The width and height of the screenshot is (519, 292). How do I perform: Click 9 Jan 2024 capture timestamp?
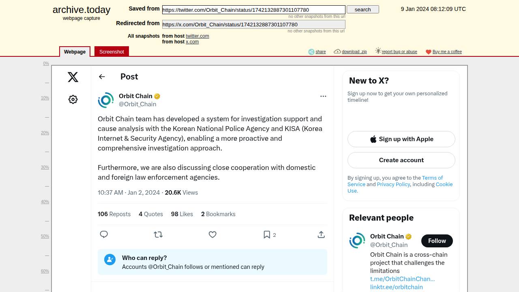click(433, 9)
